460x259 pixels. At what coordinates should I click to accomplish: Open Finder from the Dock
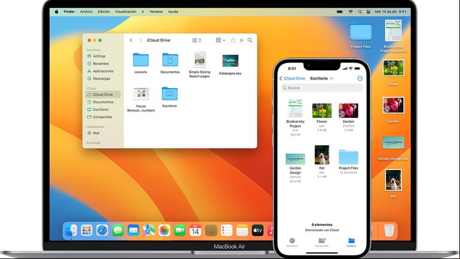point(71,230)
